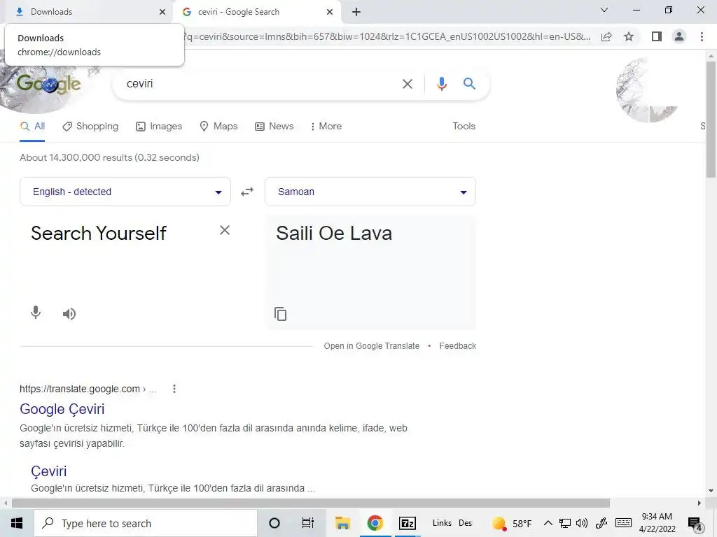Close the Downloads tab
717x537 pixels.
coord(162,12)
